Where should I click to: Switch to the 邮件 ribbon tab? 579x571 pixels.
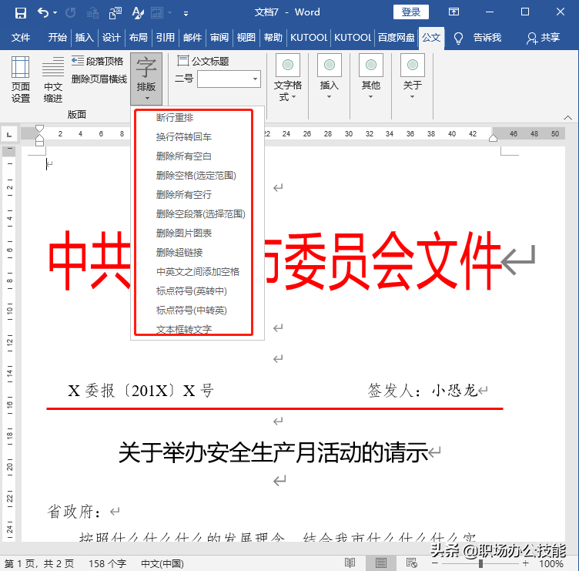coord(192,38)
